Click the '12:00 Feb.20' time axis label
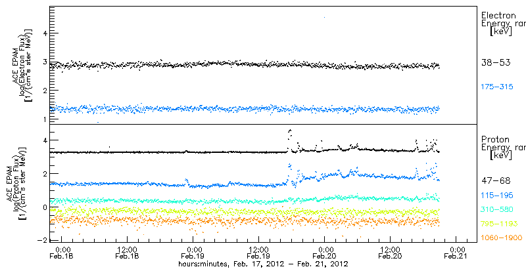 [x=390, y=253]
